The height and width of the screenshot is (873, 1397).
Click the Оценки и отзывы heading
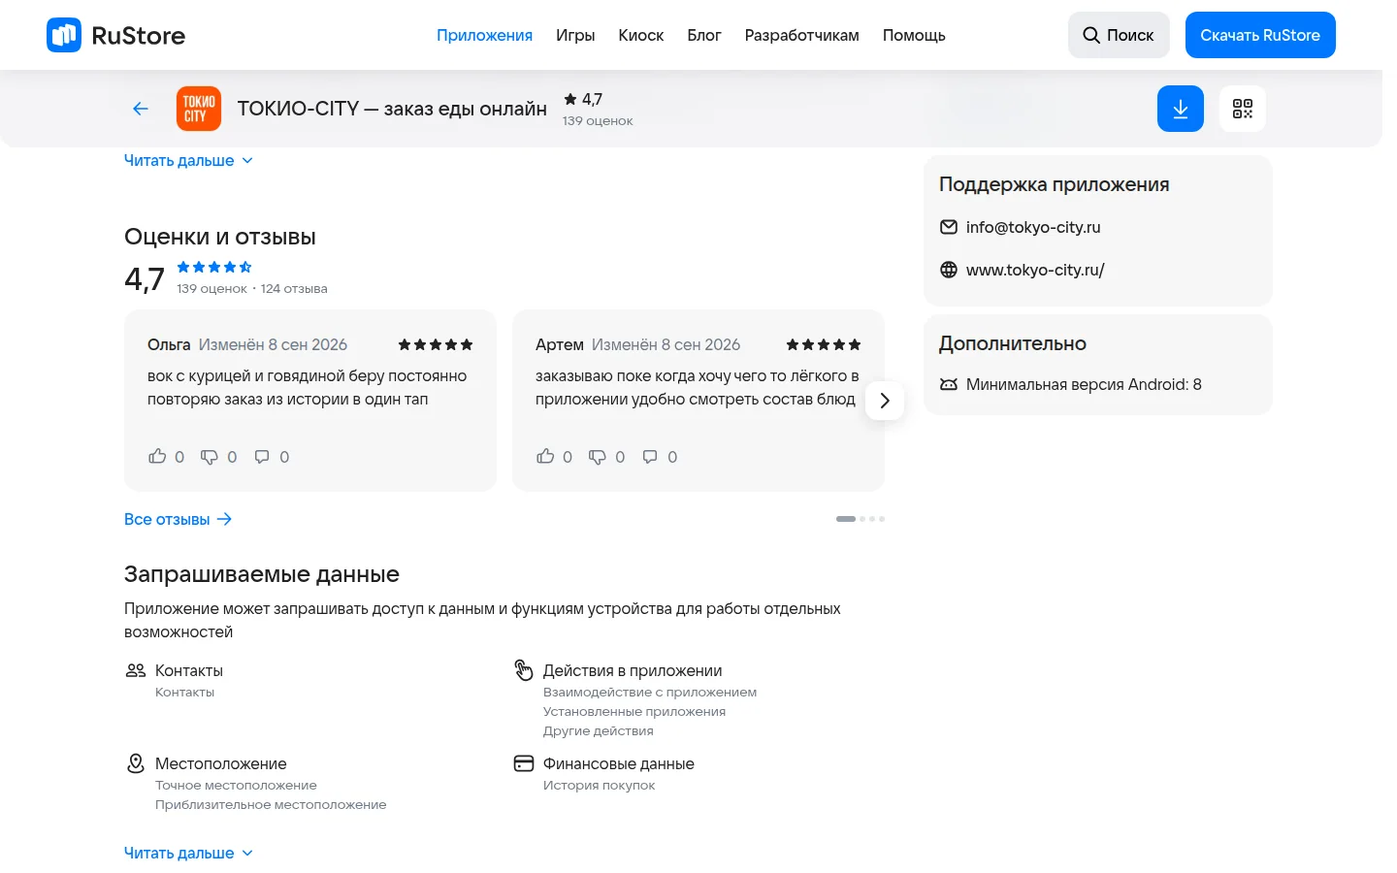click(220, 237)
